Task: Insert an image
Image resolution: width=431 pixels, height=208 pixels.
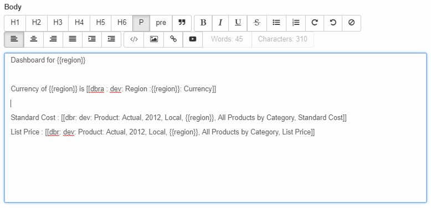Action: (x=153, y=39)
